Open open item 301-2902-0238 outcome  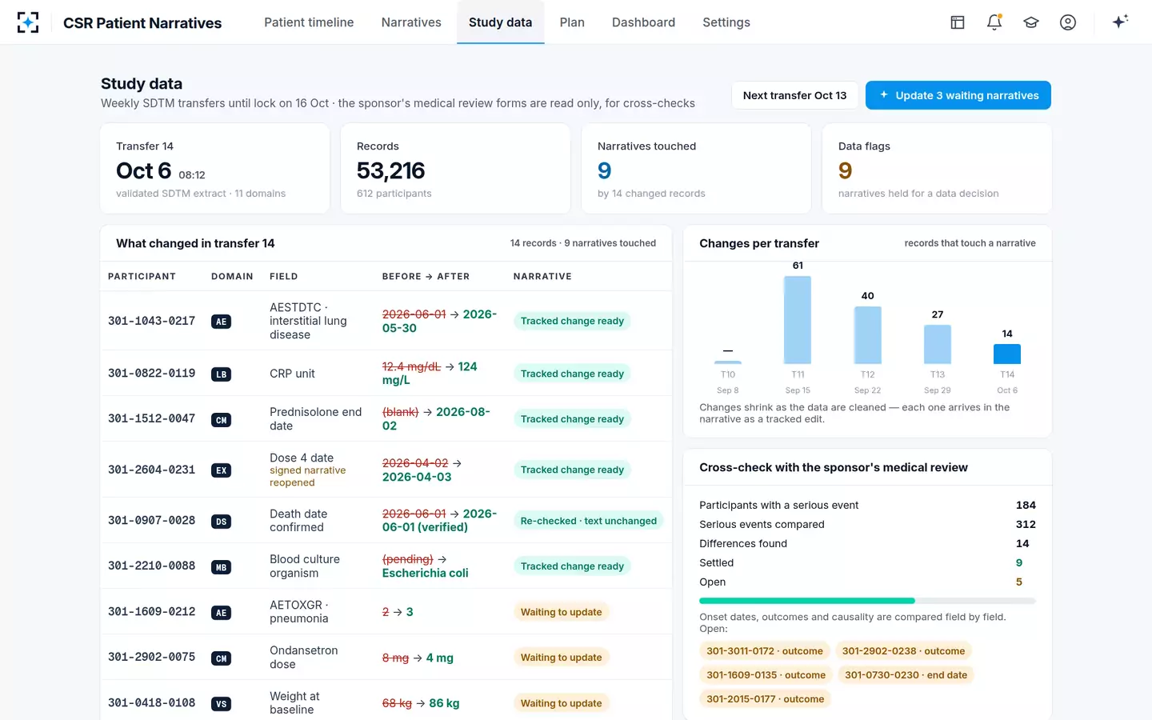(x=903, y=651)
